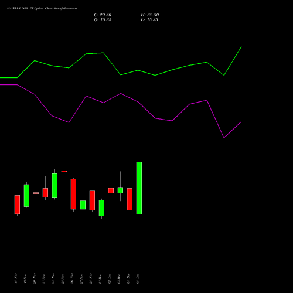
Task: Select the 01 Dec date label
Action: (100, 278)
